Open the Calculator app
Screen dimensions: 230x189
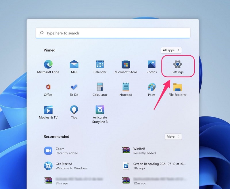(x=100, y=90)
